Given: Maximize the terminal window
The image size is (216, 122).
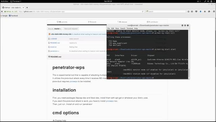Looking at the screenshot, I should (x=185, y=25).
